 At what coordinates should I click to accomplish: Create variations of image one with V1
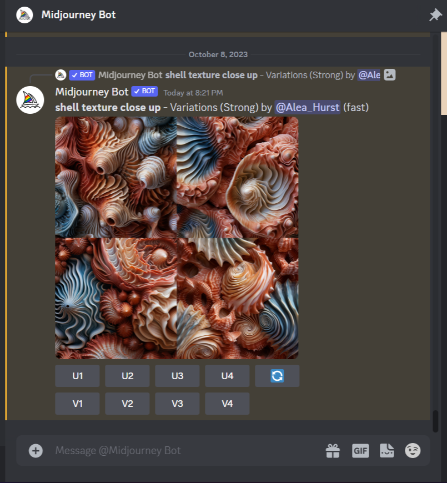[x=77, y=404]
